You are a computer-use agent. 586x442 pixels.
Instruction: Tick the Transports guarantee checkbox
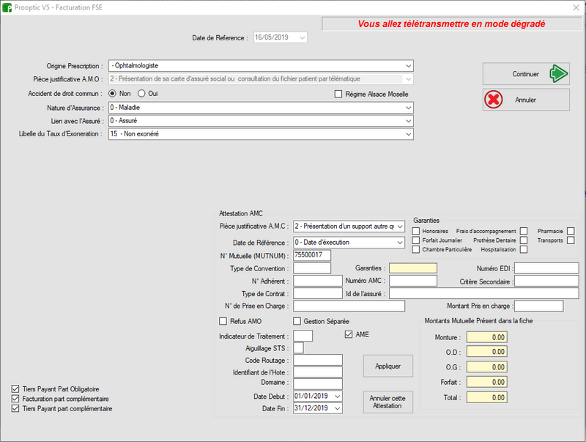pyautogui.click(x=571, y=240)
